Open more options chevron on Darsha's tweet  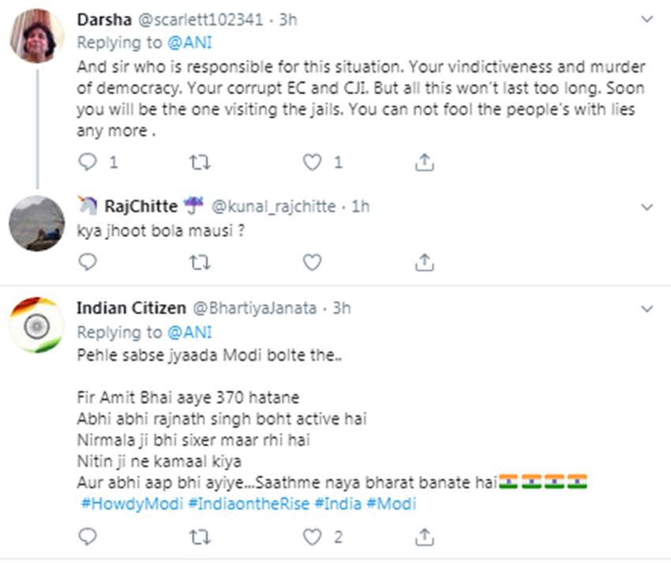point(647,18)
